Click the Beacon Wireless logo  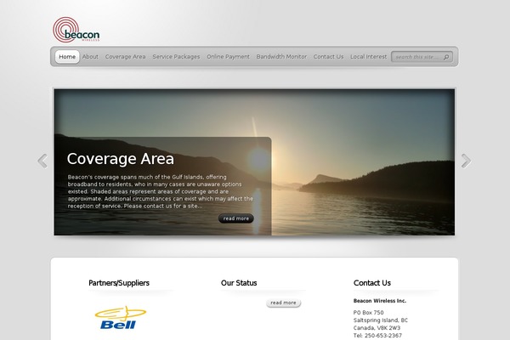coord(76,30)
